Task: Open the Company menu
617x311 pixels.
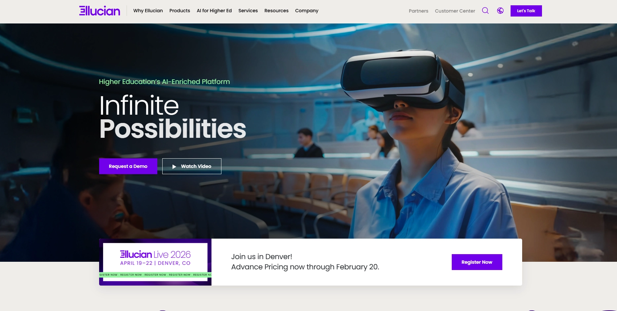Action: (x=307, y=11)
